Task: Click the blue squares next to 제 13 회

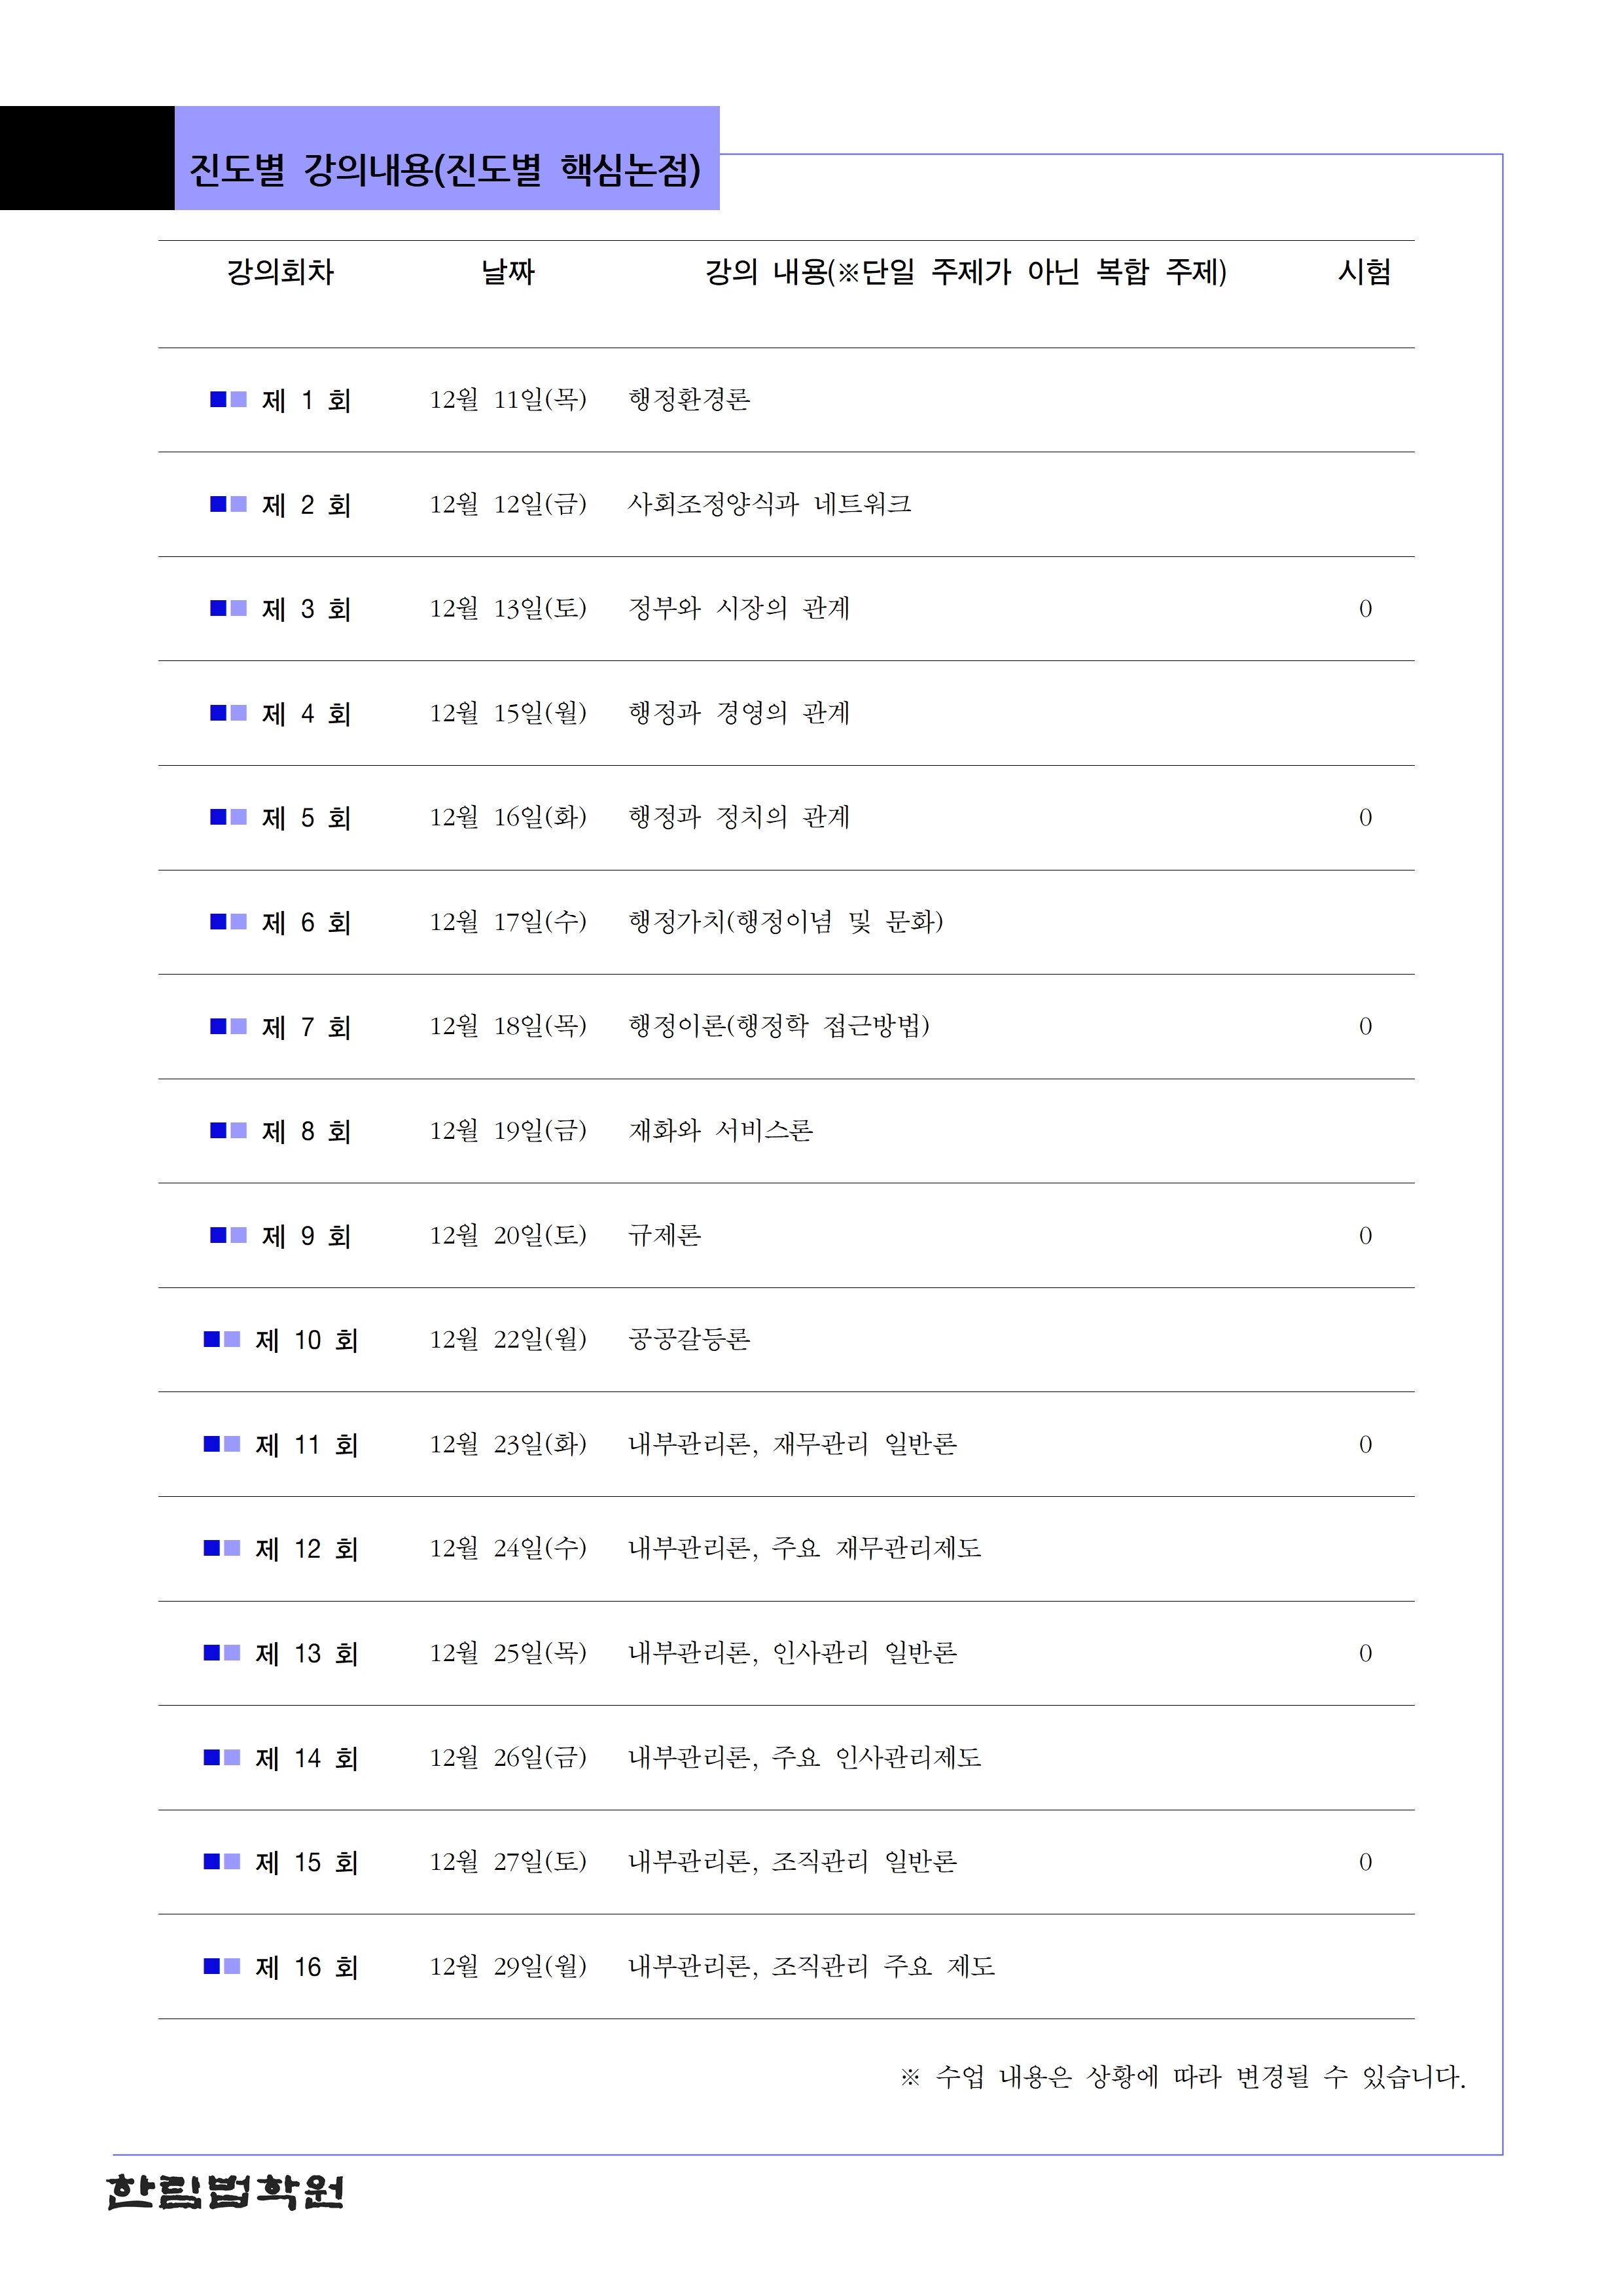Action: pyautogui.click(x=222, y=1653)
